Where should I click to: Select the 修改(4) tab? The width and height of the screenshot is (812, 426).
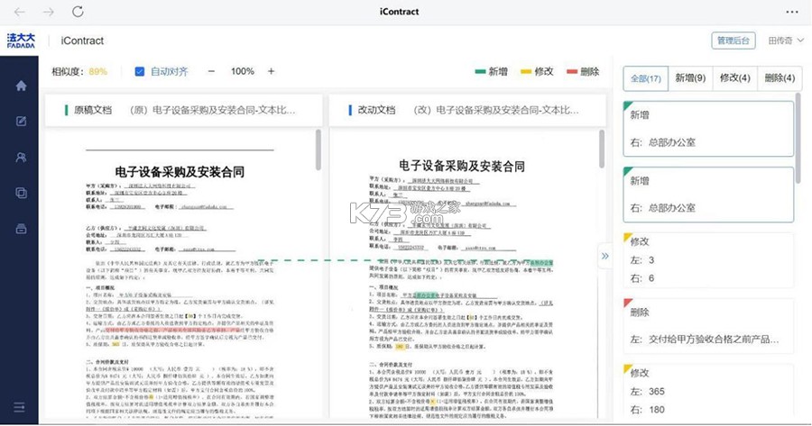[734, 78]
